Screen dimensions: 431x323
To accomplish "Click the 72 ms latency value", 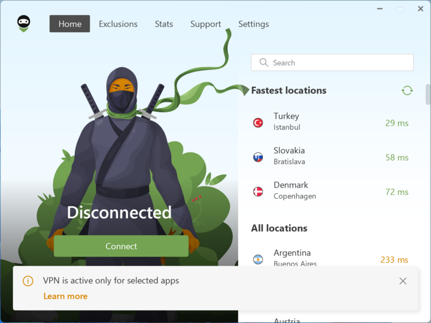I will click(x=397, y=192).
